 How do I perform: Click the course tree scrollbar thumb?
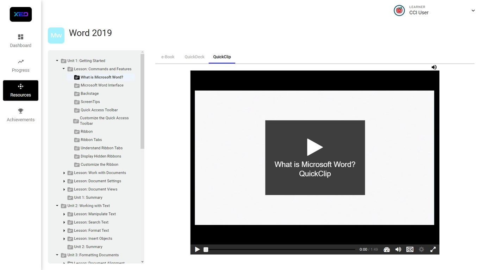142,101
